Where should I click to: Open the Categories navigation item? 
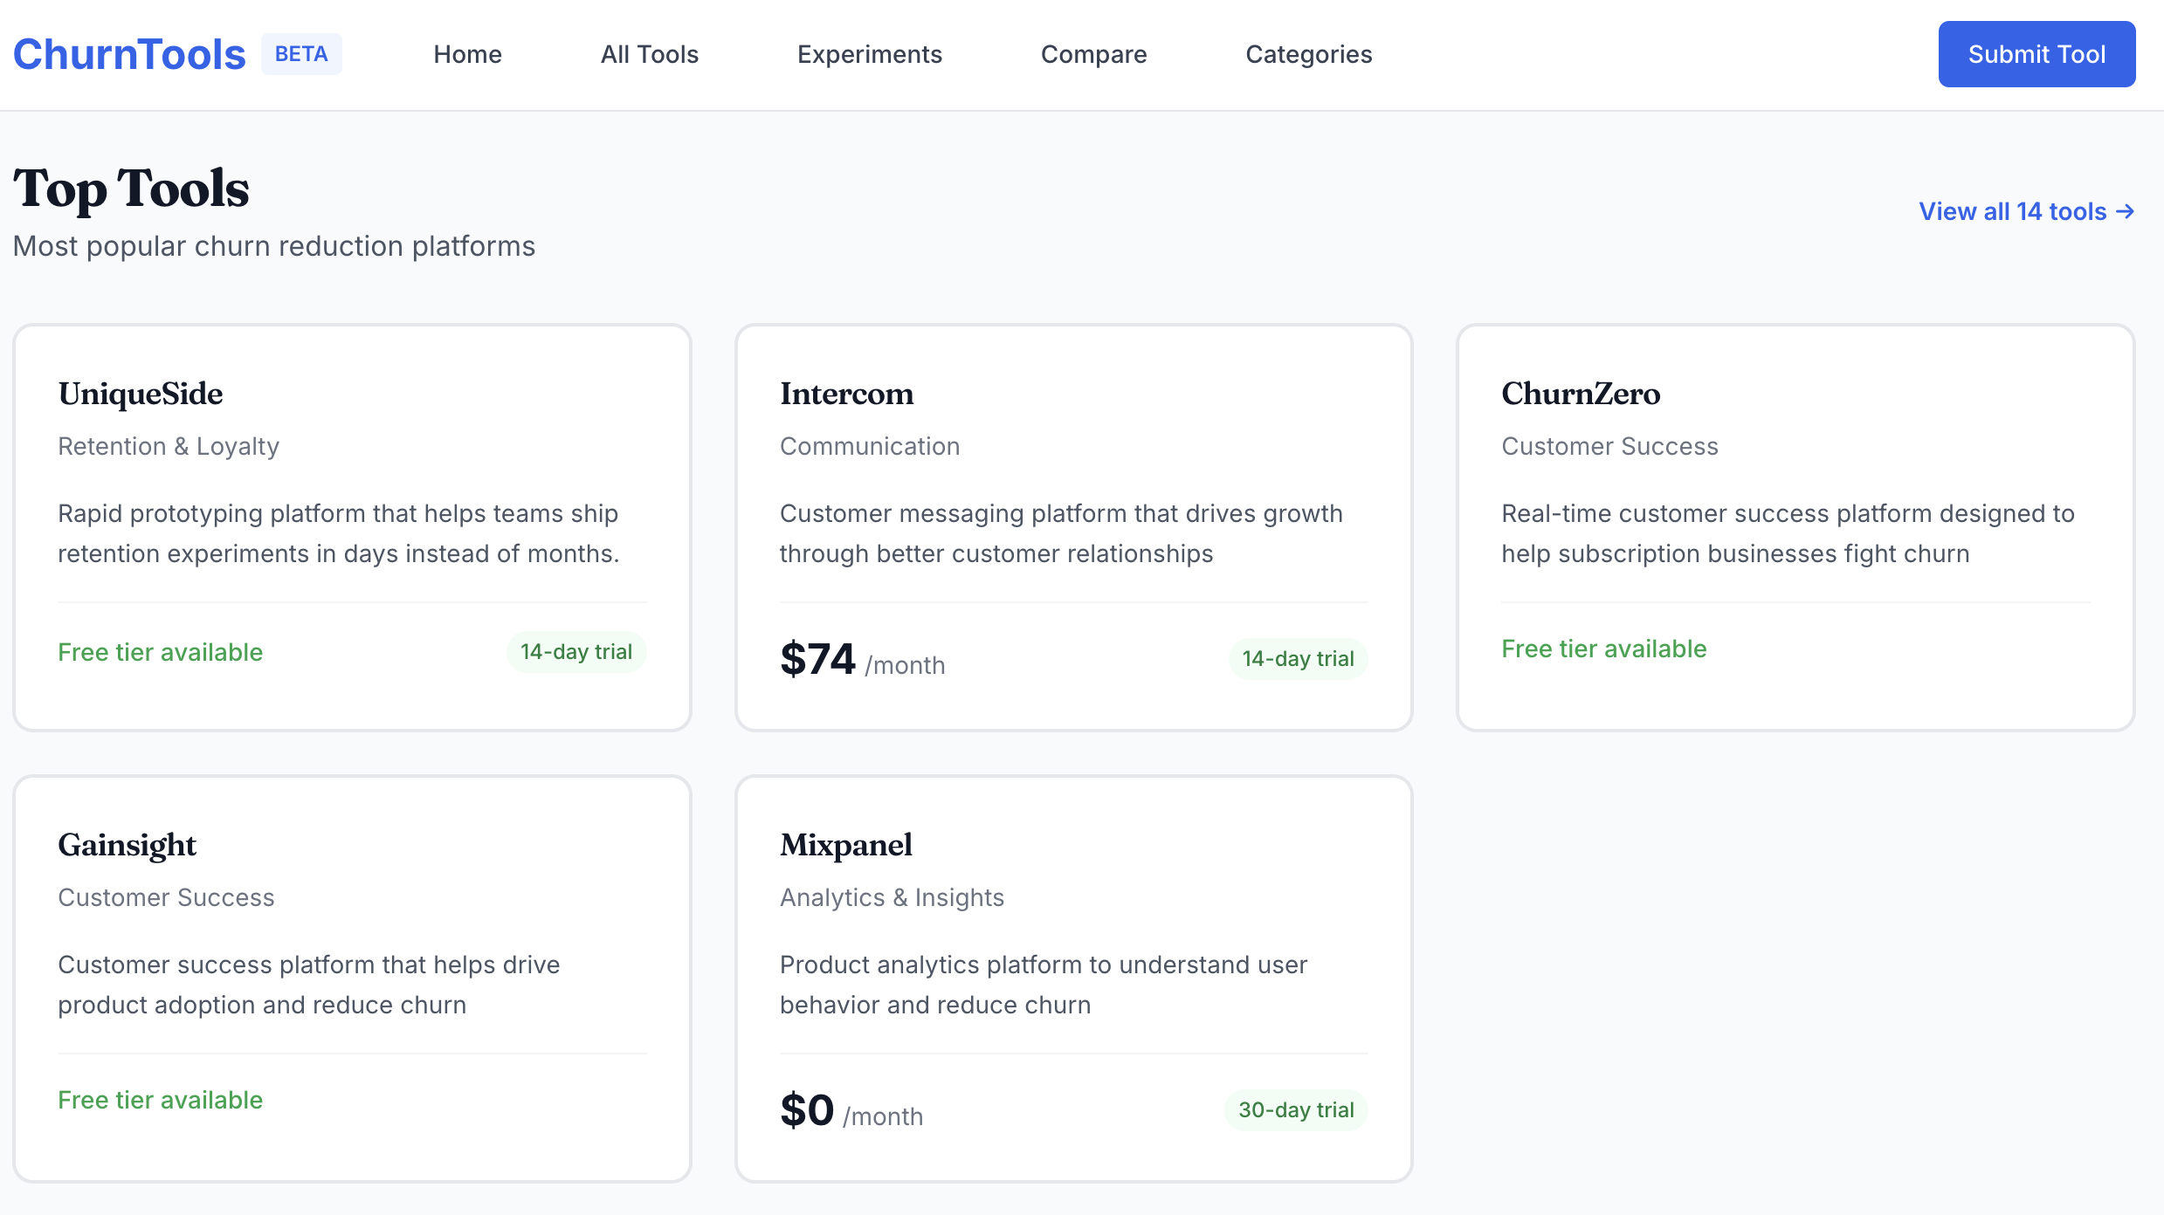tap(1307, 54)
